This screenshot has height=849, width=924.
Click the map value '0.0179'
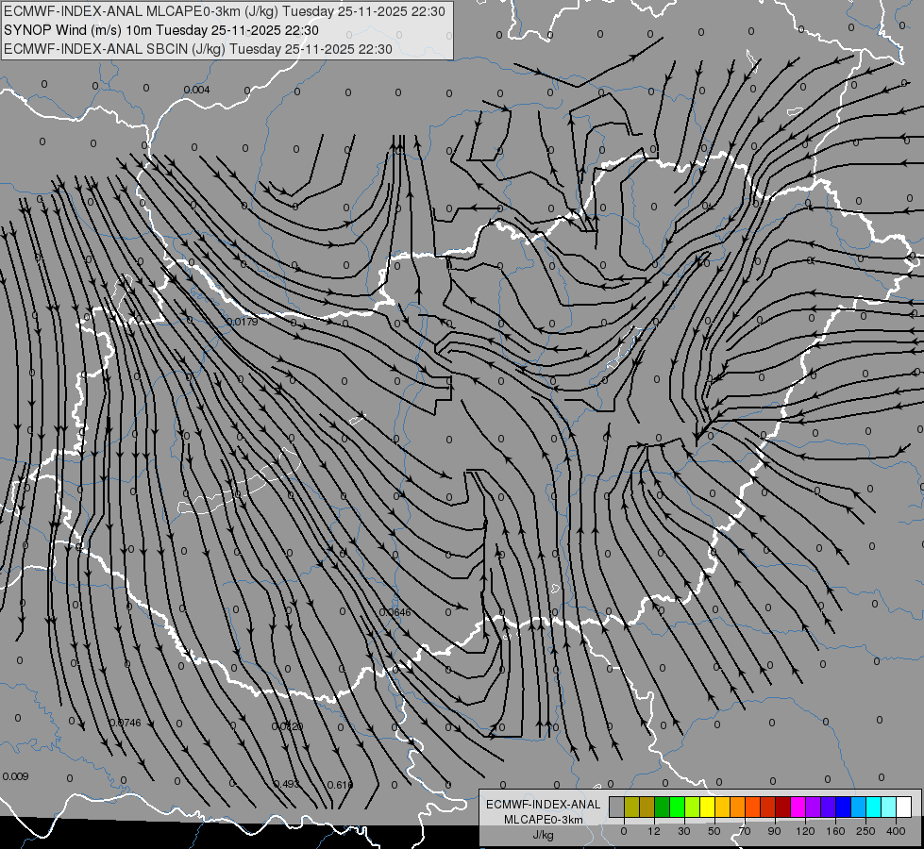coord(243,322)
